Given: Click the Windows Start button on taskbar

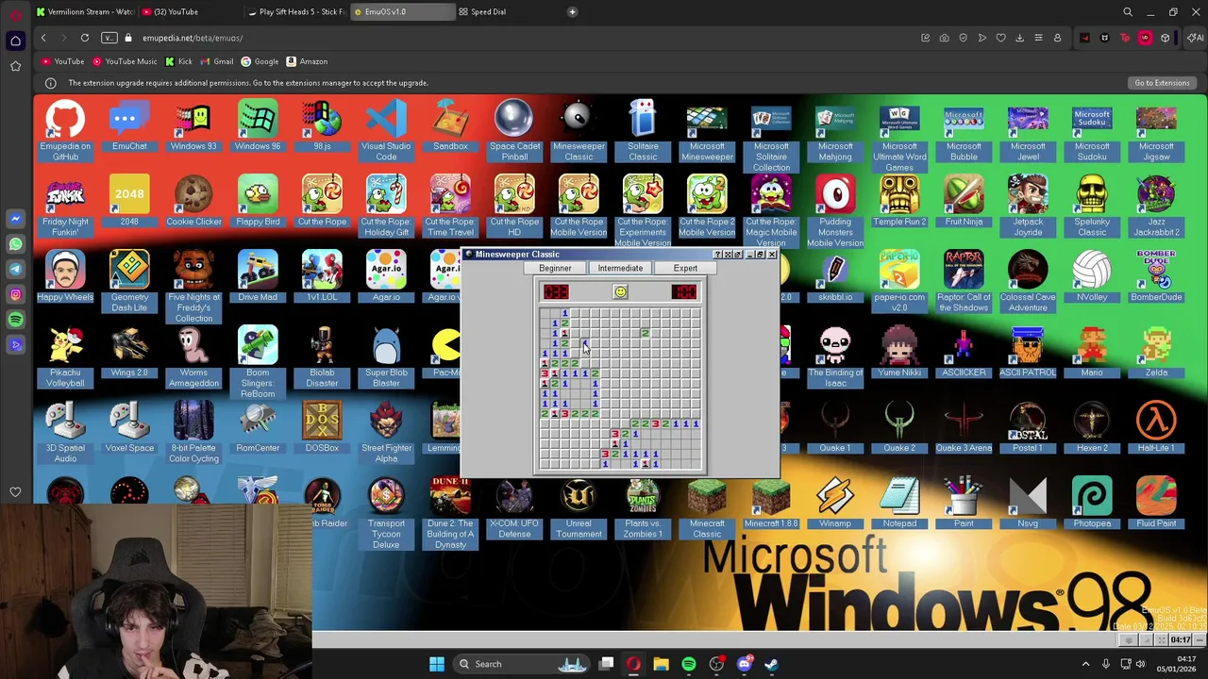Looking at the screenshot, I should point(437,664).
